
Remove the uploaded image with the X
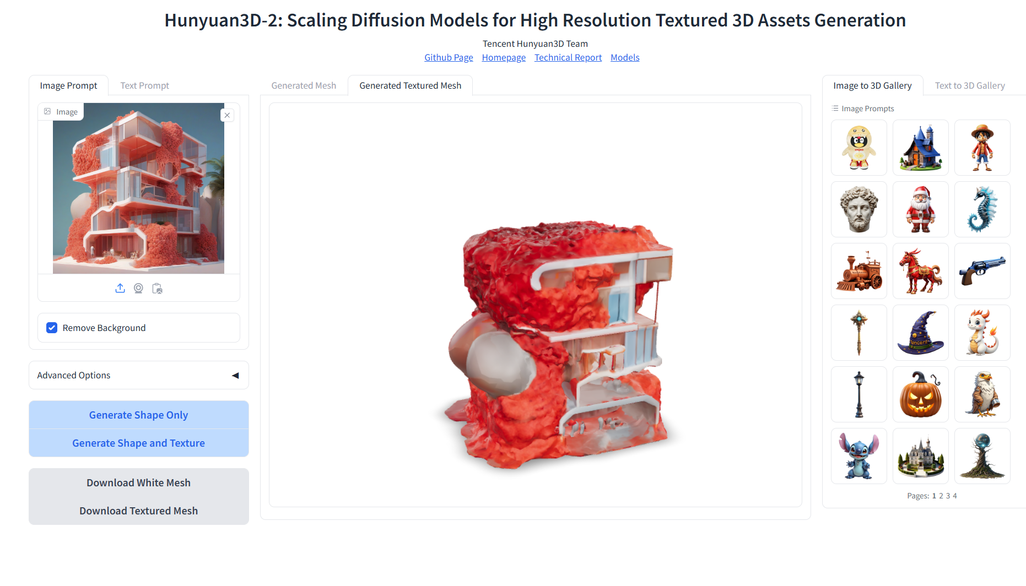pos(227,115)
